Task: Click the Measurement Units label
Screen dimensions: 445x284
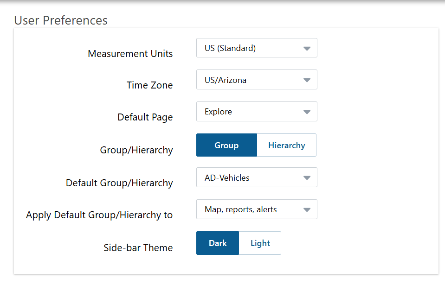Action: pos(130,54)
